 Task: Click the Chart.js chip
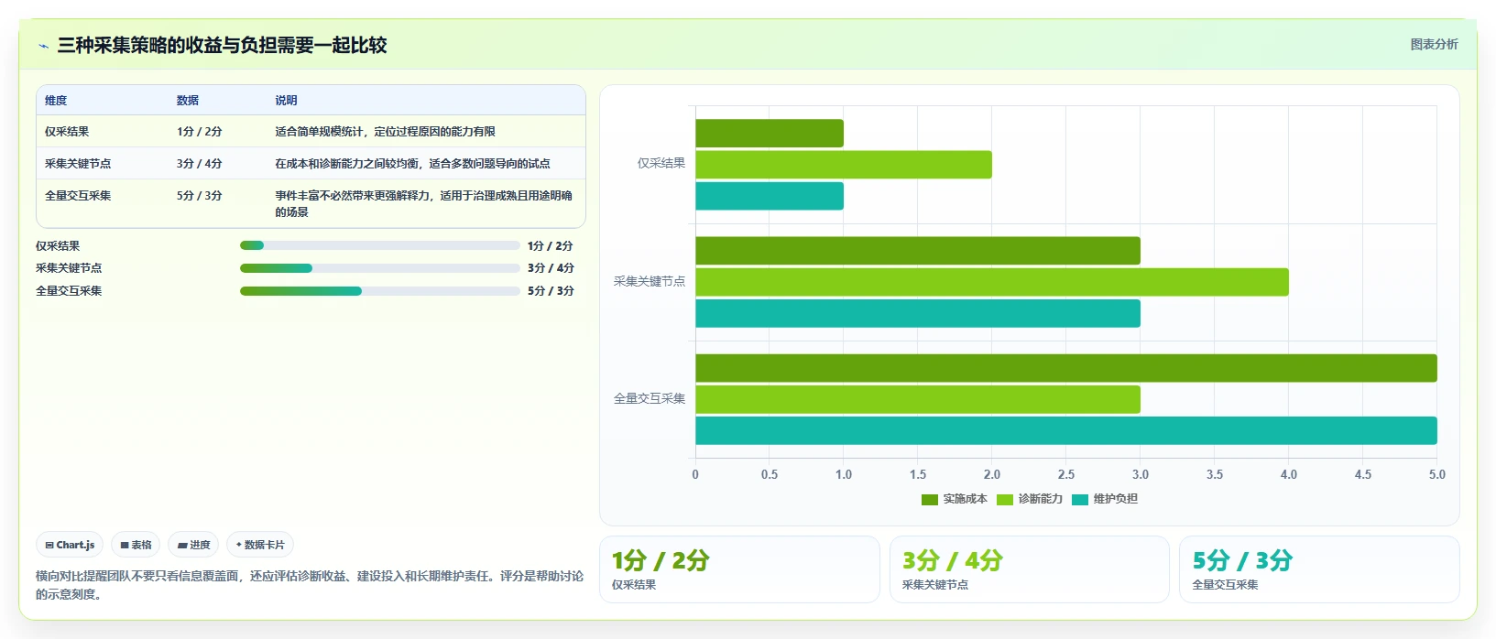point(70,545)
